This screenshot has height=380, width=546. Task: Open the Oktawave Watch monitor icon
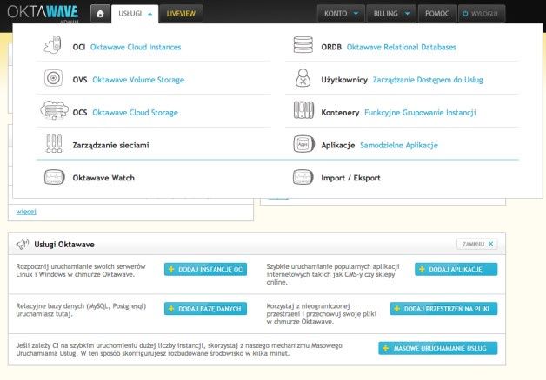click(x=54, y=177)
